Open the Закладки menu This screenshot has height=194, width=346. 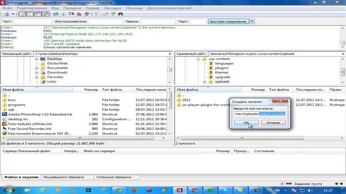[x=112, y=8]
